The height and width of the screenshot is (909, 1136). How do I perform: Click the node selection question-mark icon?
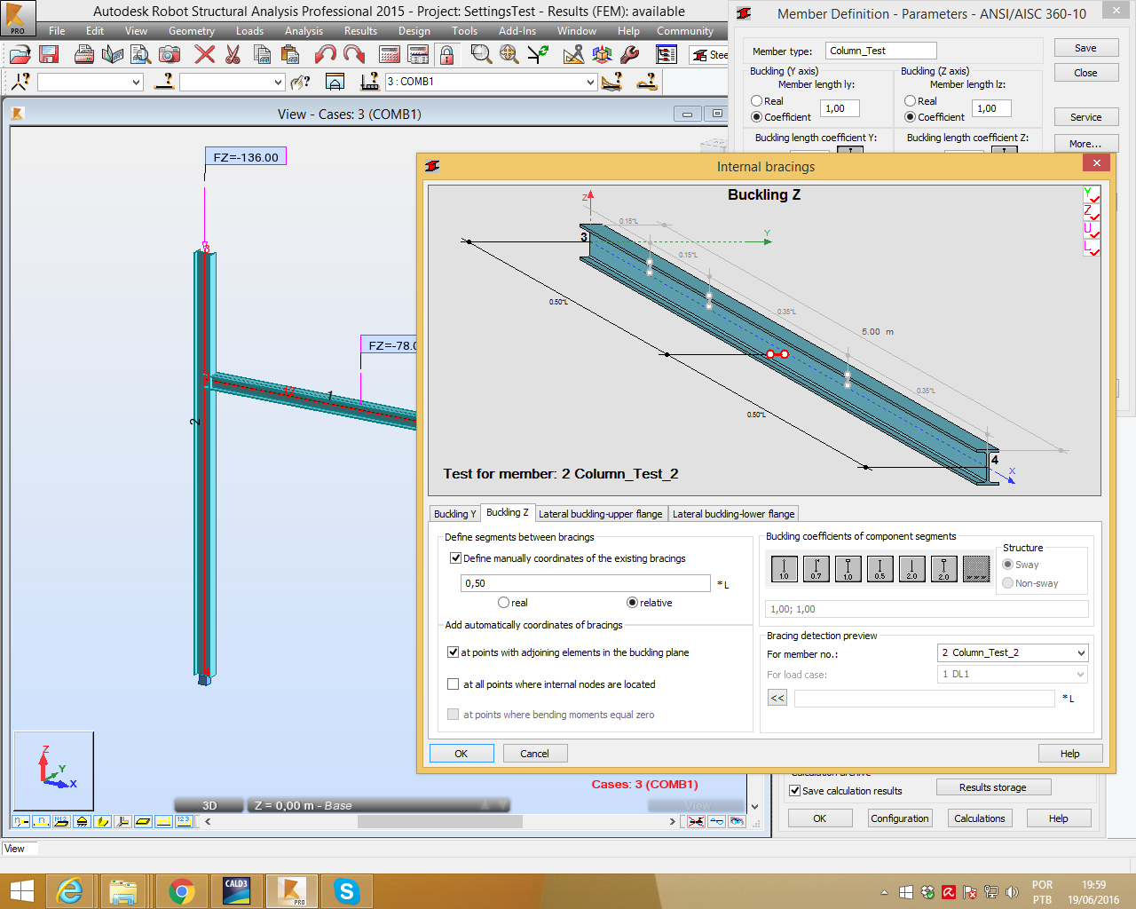[x=20, y=82]
